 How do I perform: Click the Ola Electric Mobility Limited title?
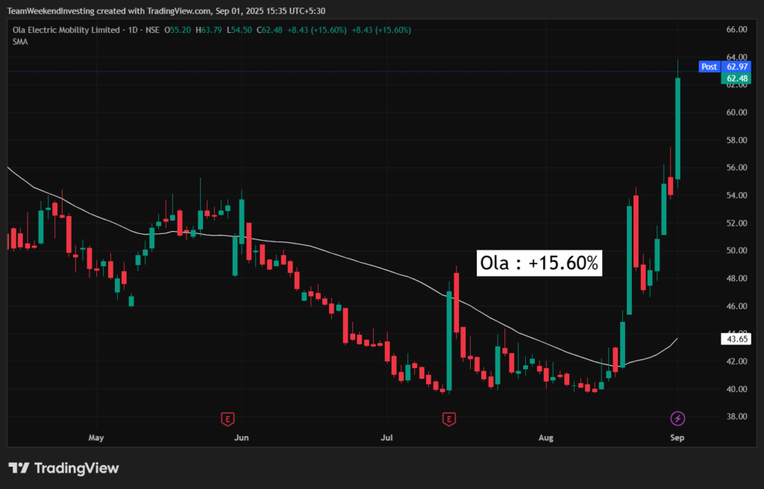[x=66, y=31]
